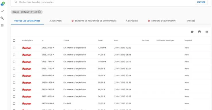Screen dimensions: 212x110
Task: Open the statistics trend icon in sidebar
Action: 2,11
